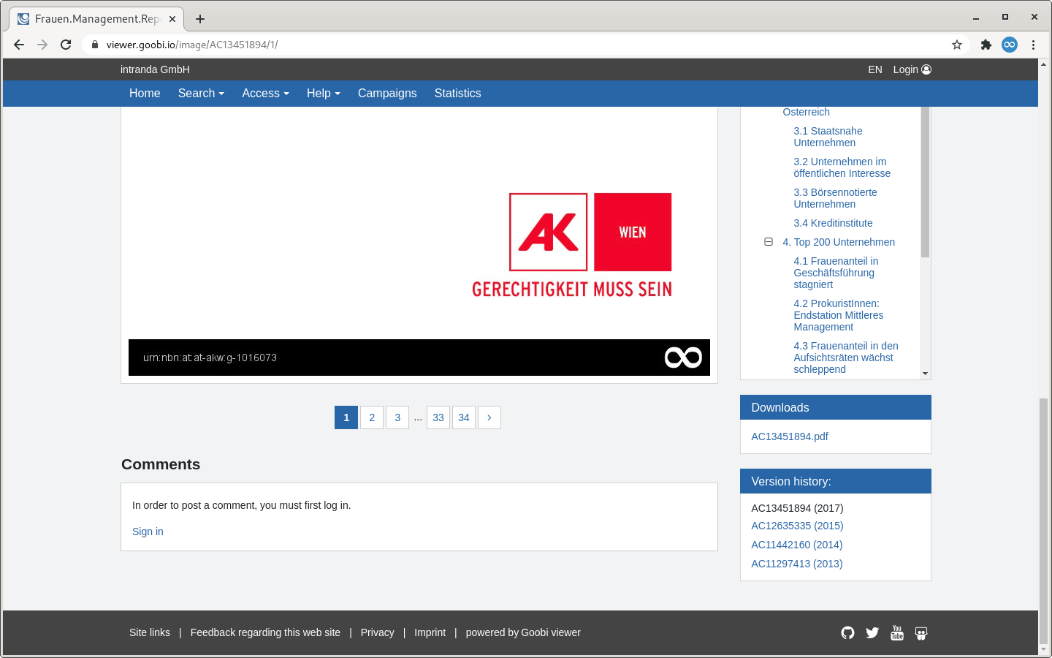This screenshot has width=1052, height=658.
Task: Go to Home in navigation bar
Action: click(145, 94)
